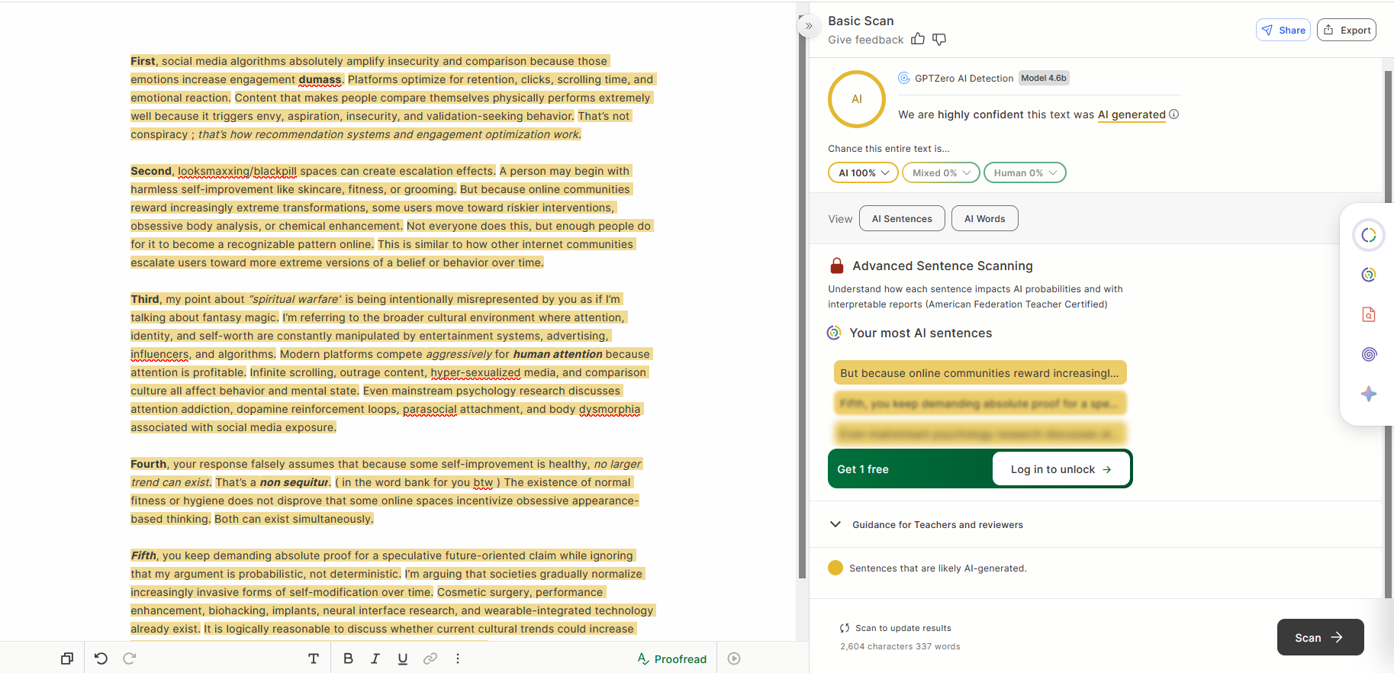
Task: Expand the Mixed 0% dropdown
Action: click(x=941, y=172)
